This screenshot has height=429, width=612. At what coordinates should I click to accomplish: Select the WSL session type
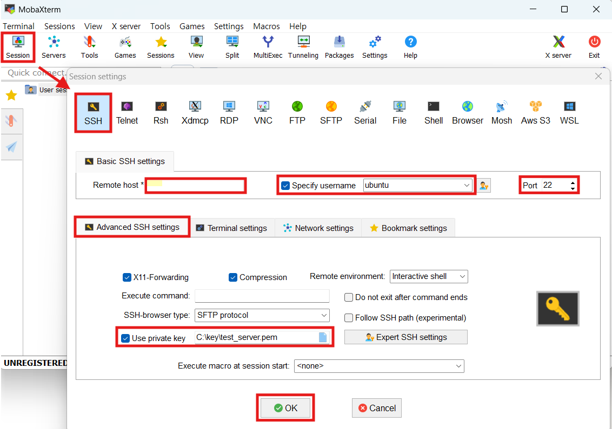coord(569,113)
